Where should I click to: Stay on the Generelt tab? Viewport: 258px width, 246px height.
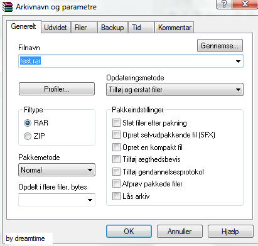tap(23, 26)
